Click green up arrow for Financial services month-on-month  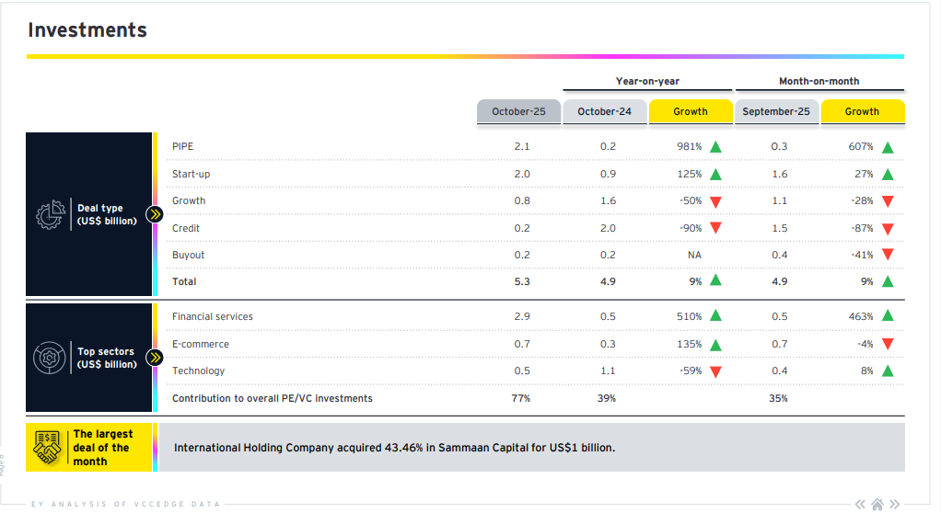pyautogui.click(x=888, y=316)
